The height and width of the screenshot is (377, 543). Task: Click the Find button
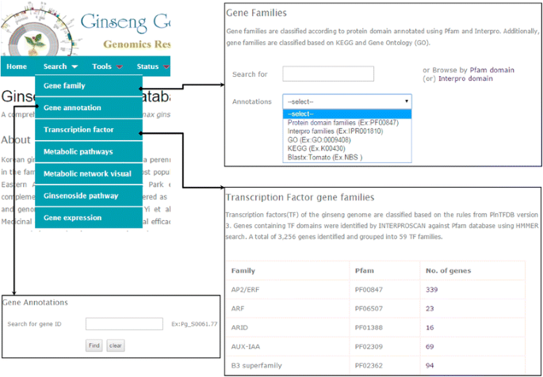(x=94, y=345)
